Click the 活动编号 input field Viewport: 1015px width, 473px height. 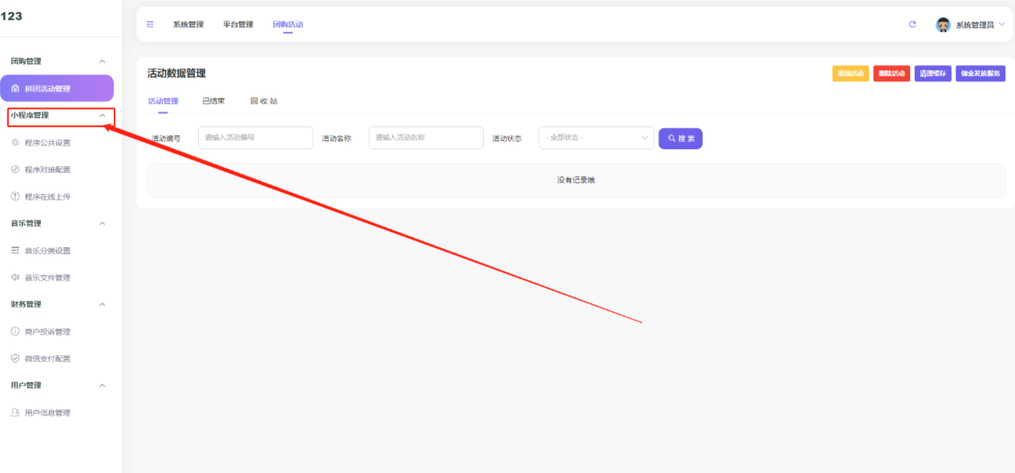256,138
